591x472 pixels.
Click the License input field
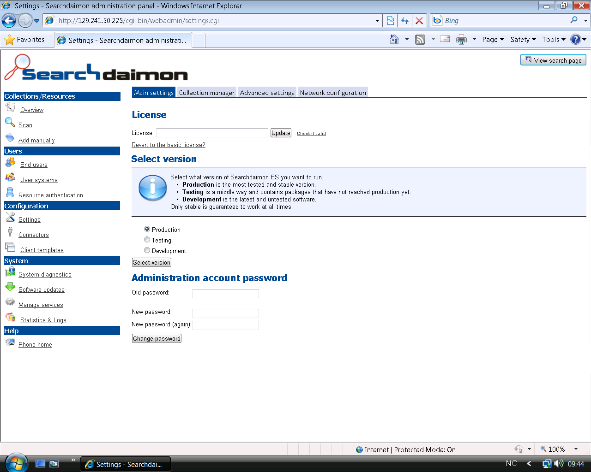coord(212,133)
